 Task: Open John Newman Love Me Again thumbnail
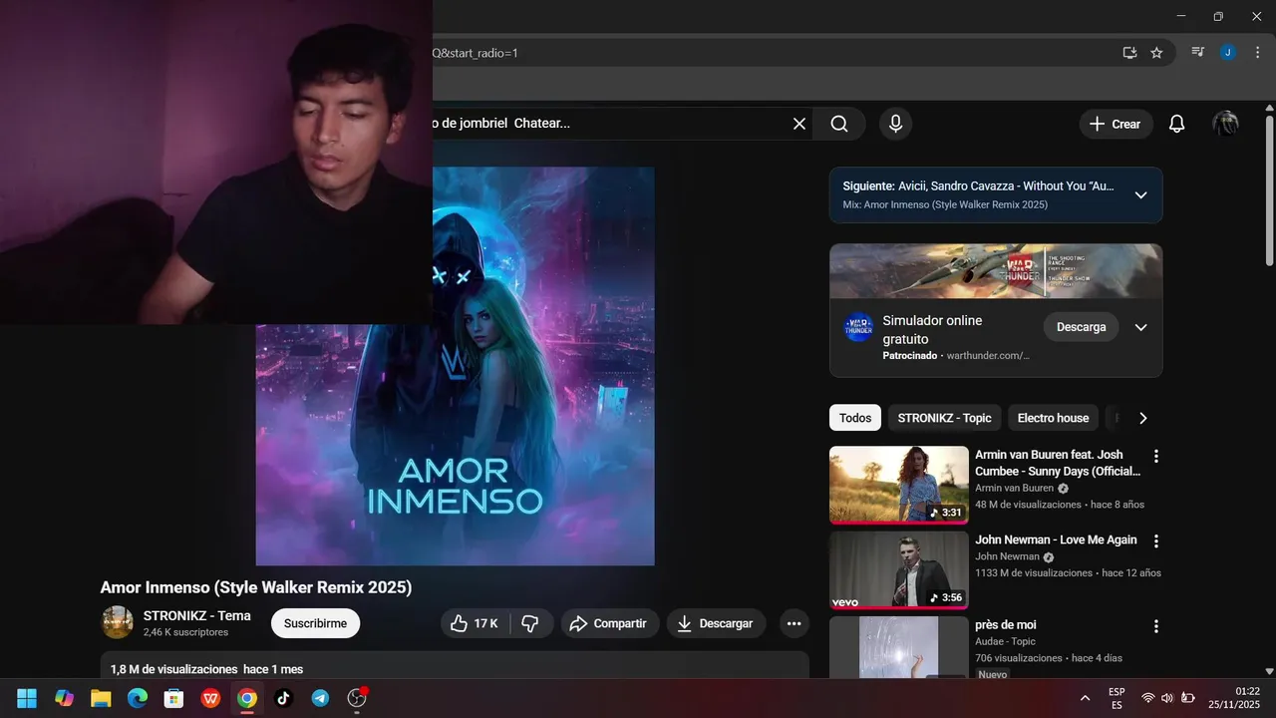[899, 569]
